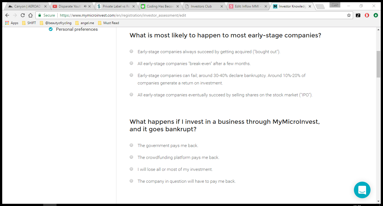
Task: Open Apps bookmarks shortcut
Action: [12, 23]
